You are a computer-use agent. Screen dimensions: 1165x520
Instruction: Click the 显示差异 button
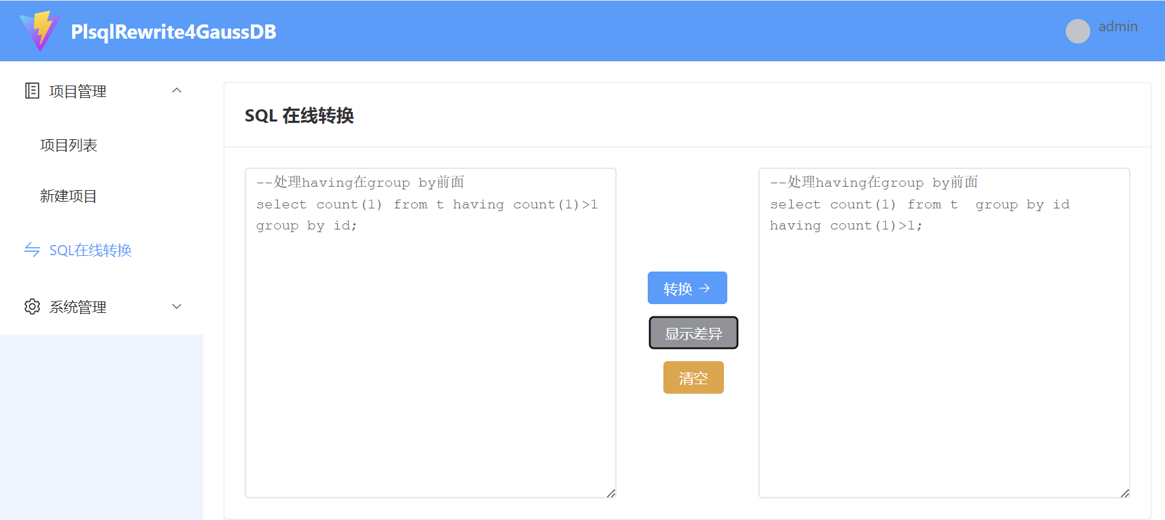coord(693,333)
